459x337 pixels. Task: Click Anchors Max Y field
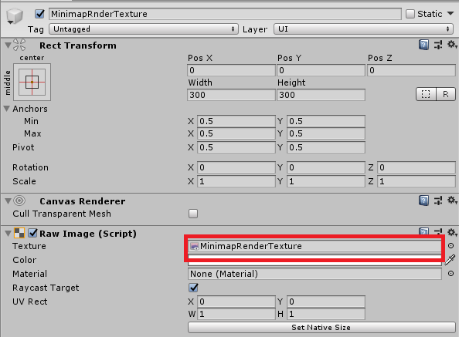[x=326, y=133]
